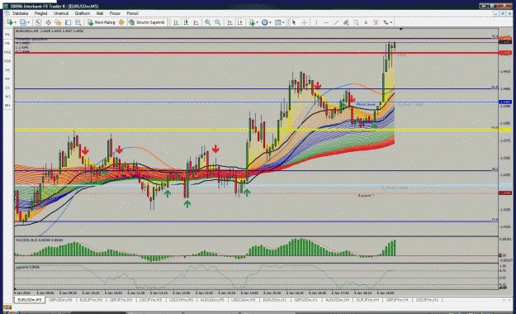The width and height of the screenshot is (516, 314).
Task: Switch to W1 timeframe
Action: coord(7,97)
